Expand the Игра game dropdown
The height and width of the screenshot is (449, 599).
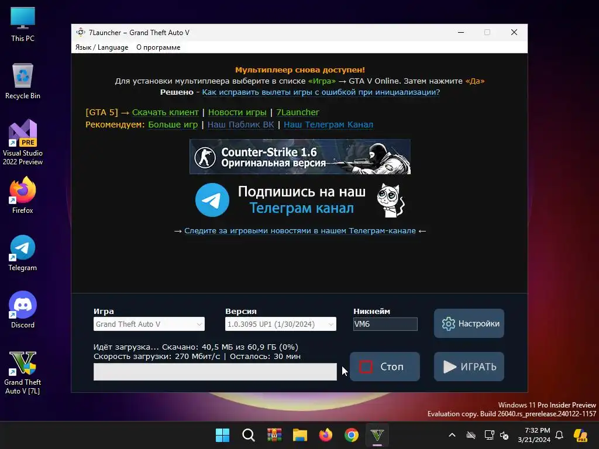pyautogui.click(x=149, y=324)
